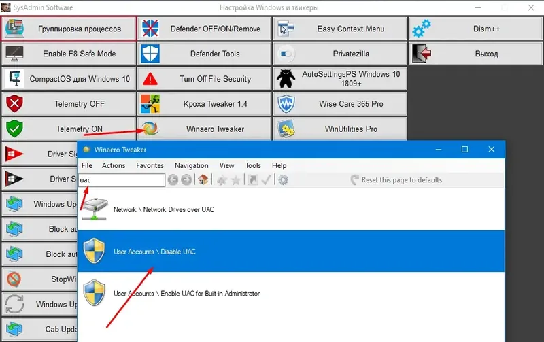Click Выход exit button

[x=475, y=54]
